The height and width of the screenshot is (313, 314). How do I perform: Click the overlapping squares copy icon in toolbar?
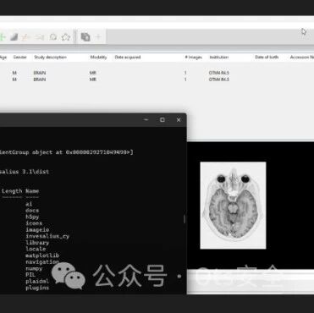(x=85, y=37)
